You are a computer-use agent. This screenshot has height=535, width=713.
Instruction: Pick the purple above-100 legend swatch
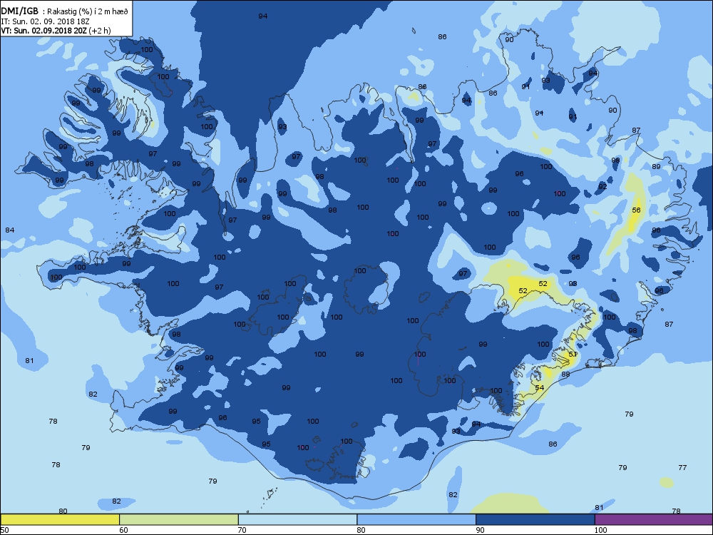point(654,519)
